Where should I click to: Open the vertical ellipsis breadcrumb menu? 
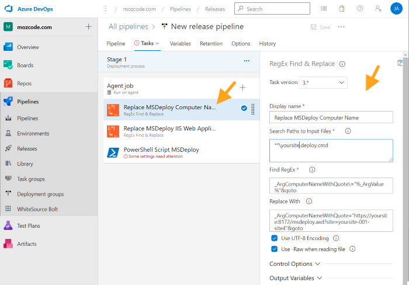pyautogui.click(x=105, y=9)
